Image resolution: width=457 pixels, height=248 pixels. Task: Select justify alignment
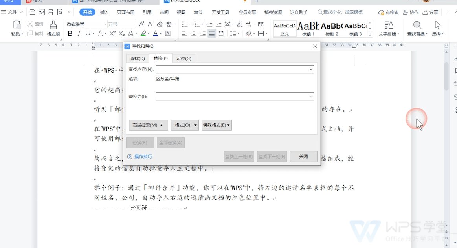click(212, 33)
